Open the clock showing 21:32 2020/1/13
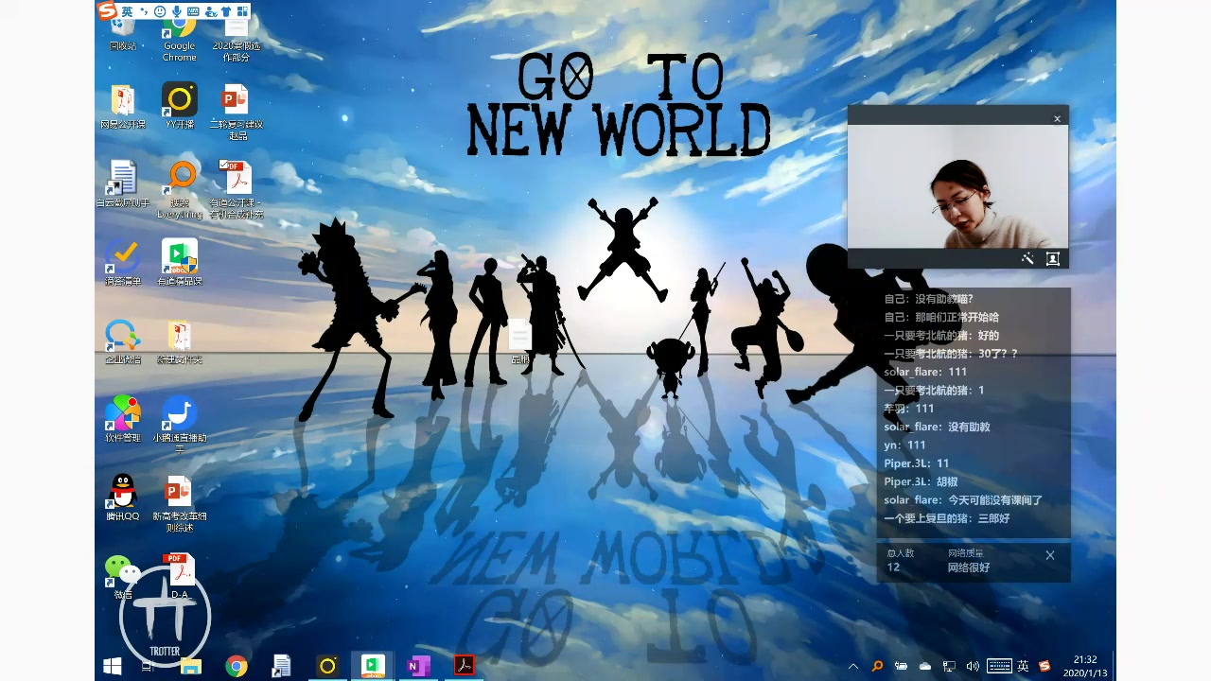 1085,666
